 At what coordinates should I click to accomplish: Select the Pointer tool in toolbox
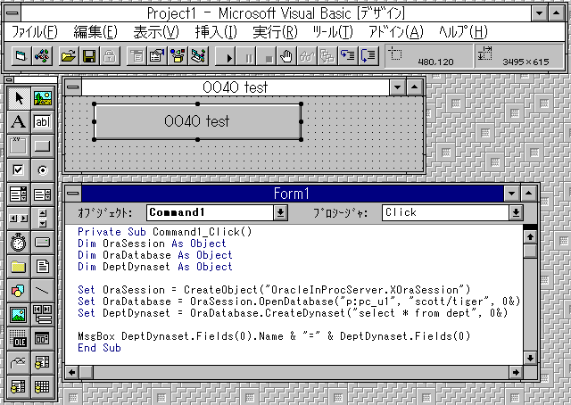[19, 97]
